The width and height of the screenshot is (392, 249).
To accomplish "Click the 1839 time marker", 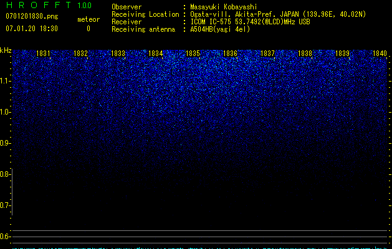I will click(342, 54).
